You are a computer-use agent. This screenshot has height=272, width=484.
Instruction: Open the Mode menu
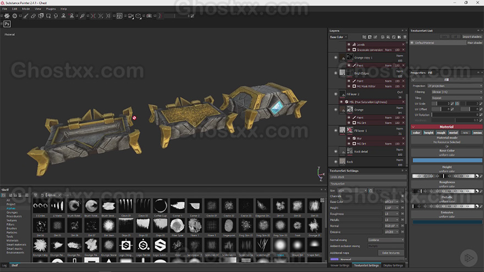pos(26,9)
